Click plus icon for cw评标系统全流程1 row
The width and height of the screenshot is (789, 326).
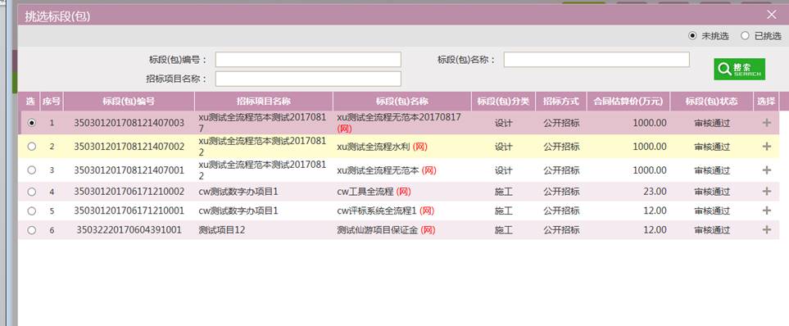[x=766, y=211]
